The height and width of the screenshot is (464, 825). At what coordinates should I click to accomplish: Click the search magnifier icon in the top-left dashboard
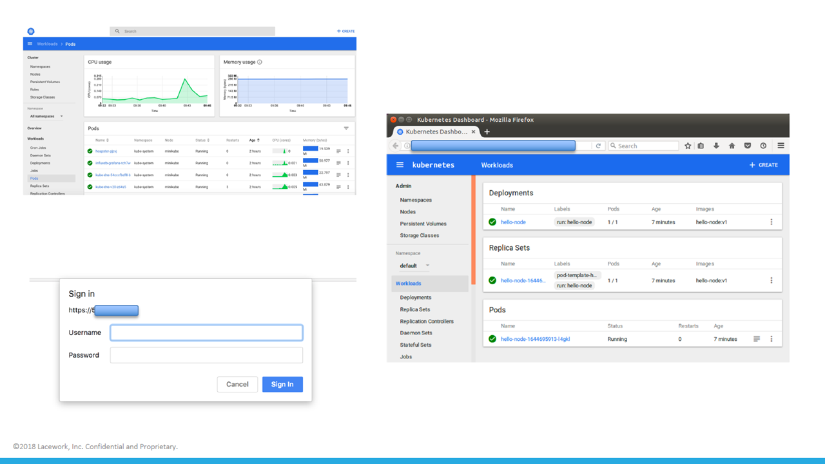tap(117, 31)
